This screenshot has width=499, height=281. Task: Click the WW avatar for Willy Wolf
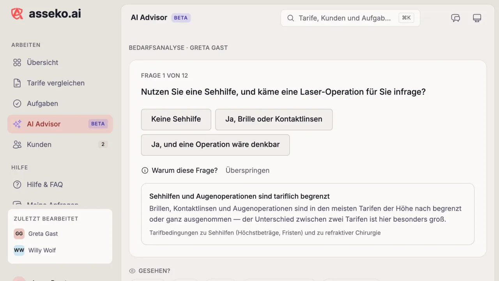(x=19, y=250)
